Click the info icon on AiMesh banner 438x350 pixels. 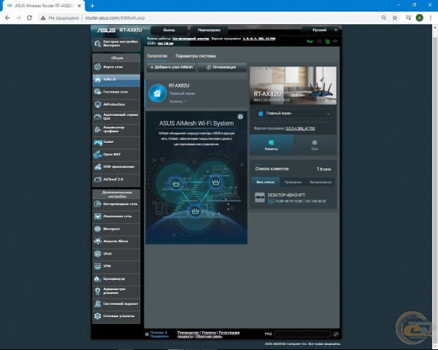240,117
